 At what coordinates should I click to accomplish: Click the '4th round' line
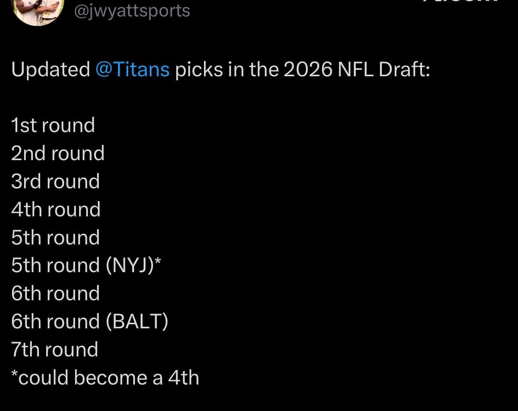click(x=56, y=209)
